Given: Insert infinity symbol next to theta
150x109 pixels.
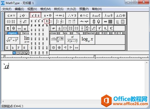Looking at the screenshot, I should [x=19, y=29].
